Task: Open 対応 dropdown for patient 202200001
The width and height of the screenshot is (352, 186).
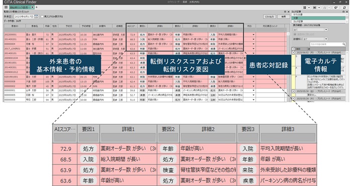Action: click(253, 35)
